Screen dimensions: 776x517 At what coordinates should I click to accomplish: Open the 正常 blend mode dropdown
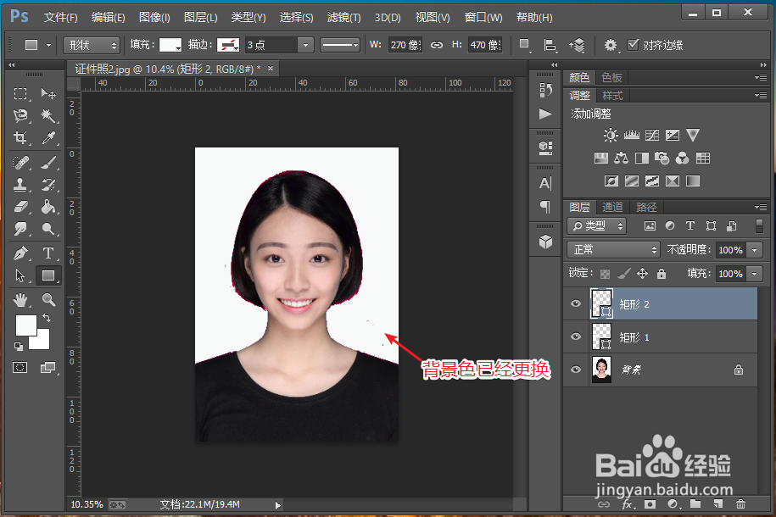[x=612, y=250]
